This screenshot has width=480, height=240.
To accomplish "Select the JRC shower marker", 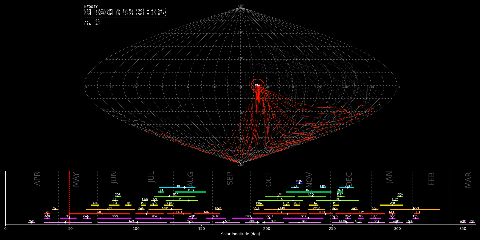I will [115, 201].
